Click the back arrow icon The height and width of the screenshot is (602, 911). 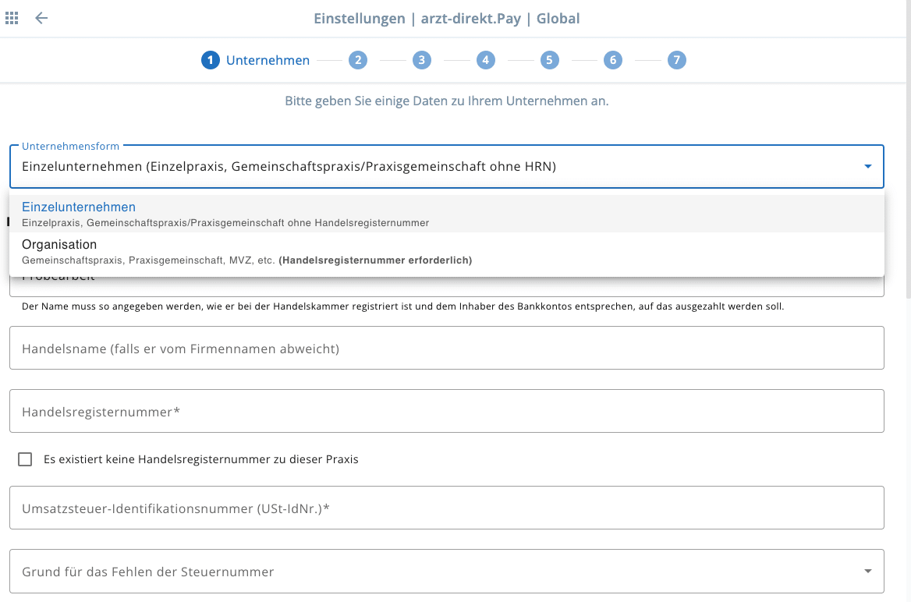pos(41,18)
